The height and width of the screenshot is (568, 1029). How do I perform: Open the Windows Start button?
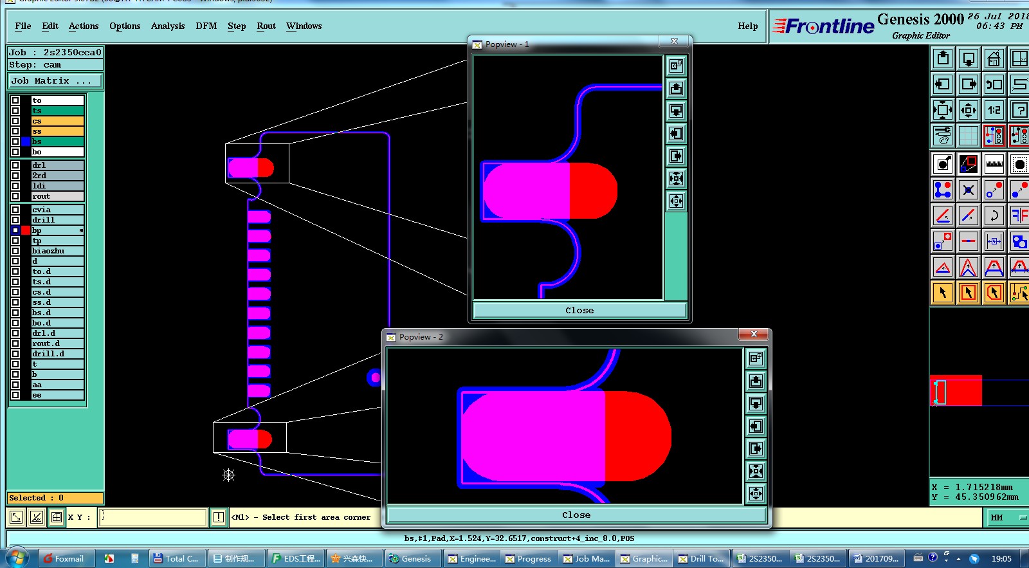pyautogui.click(x=17, y=558)
